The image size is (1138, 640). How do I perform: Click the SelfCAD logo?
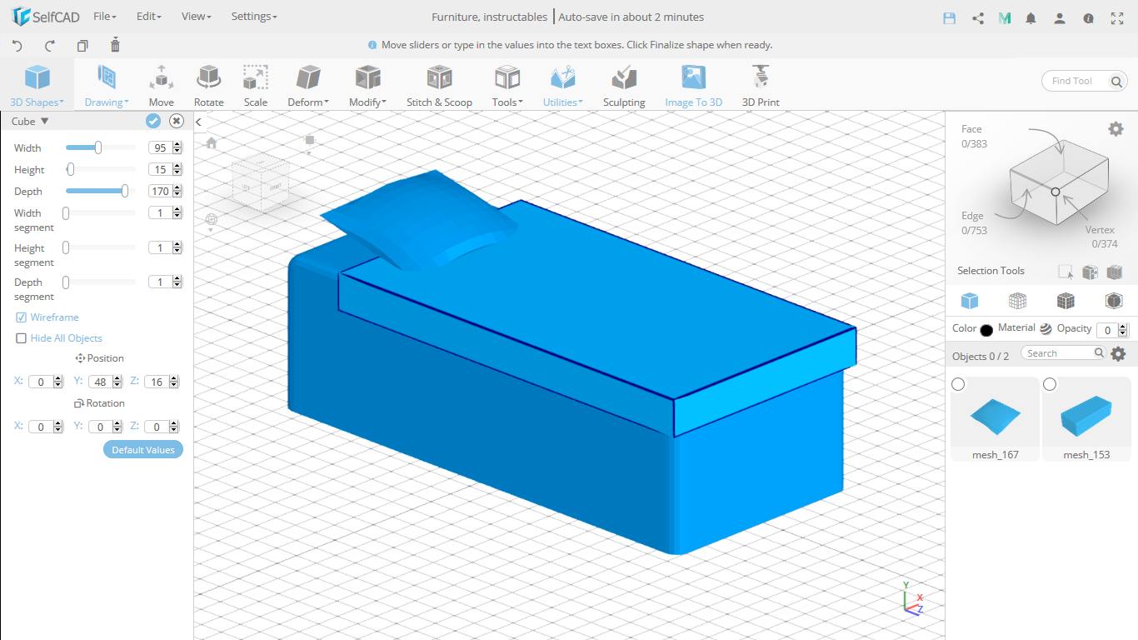(46, 17)
